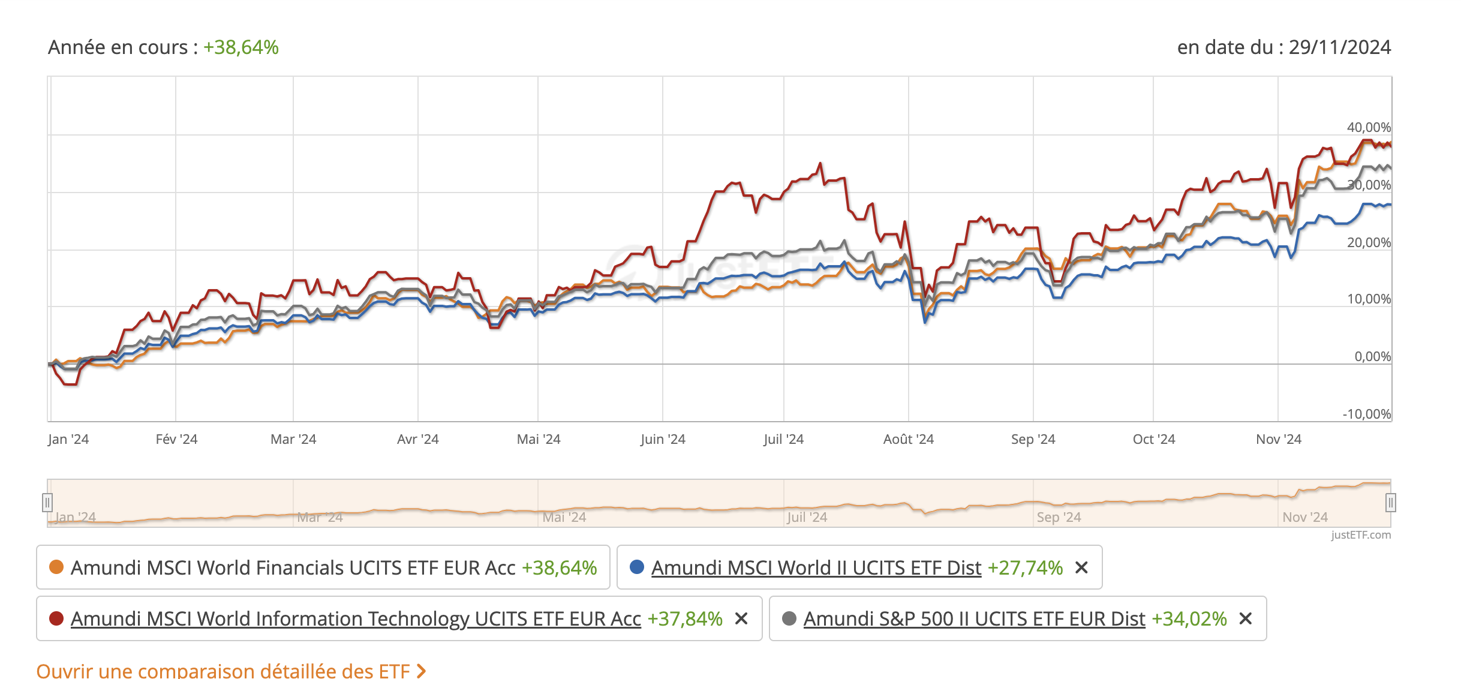Grab the right range navigator handle
The image size is (1461, 679).
(x=1390, y=503)
